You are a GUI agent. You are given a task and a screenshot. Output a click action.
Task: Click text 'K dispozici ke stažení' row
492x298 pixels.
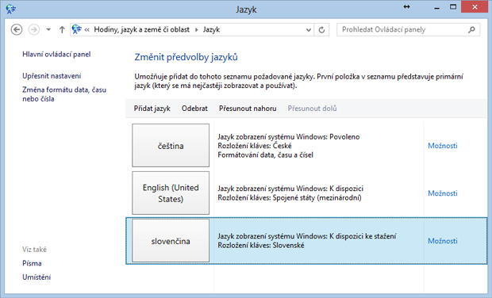pos(307,236)
